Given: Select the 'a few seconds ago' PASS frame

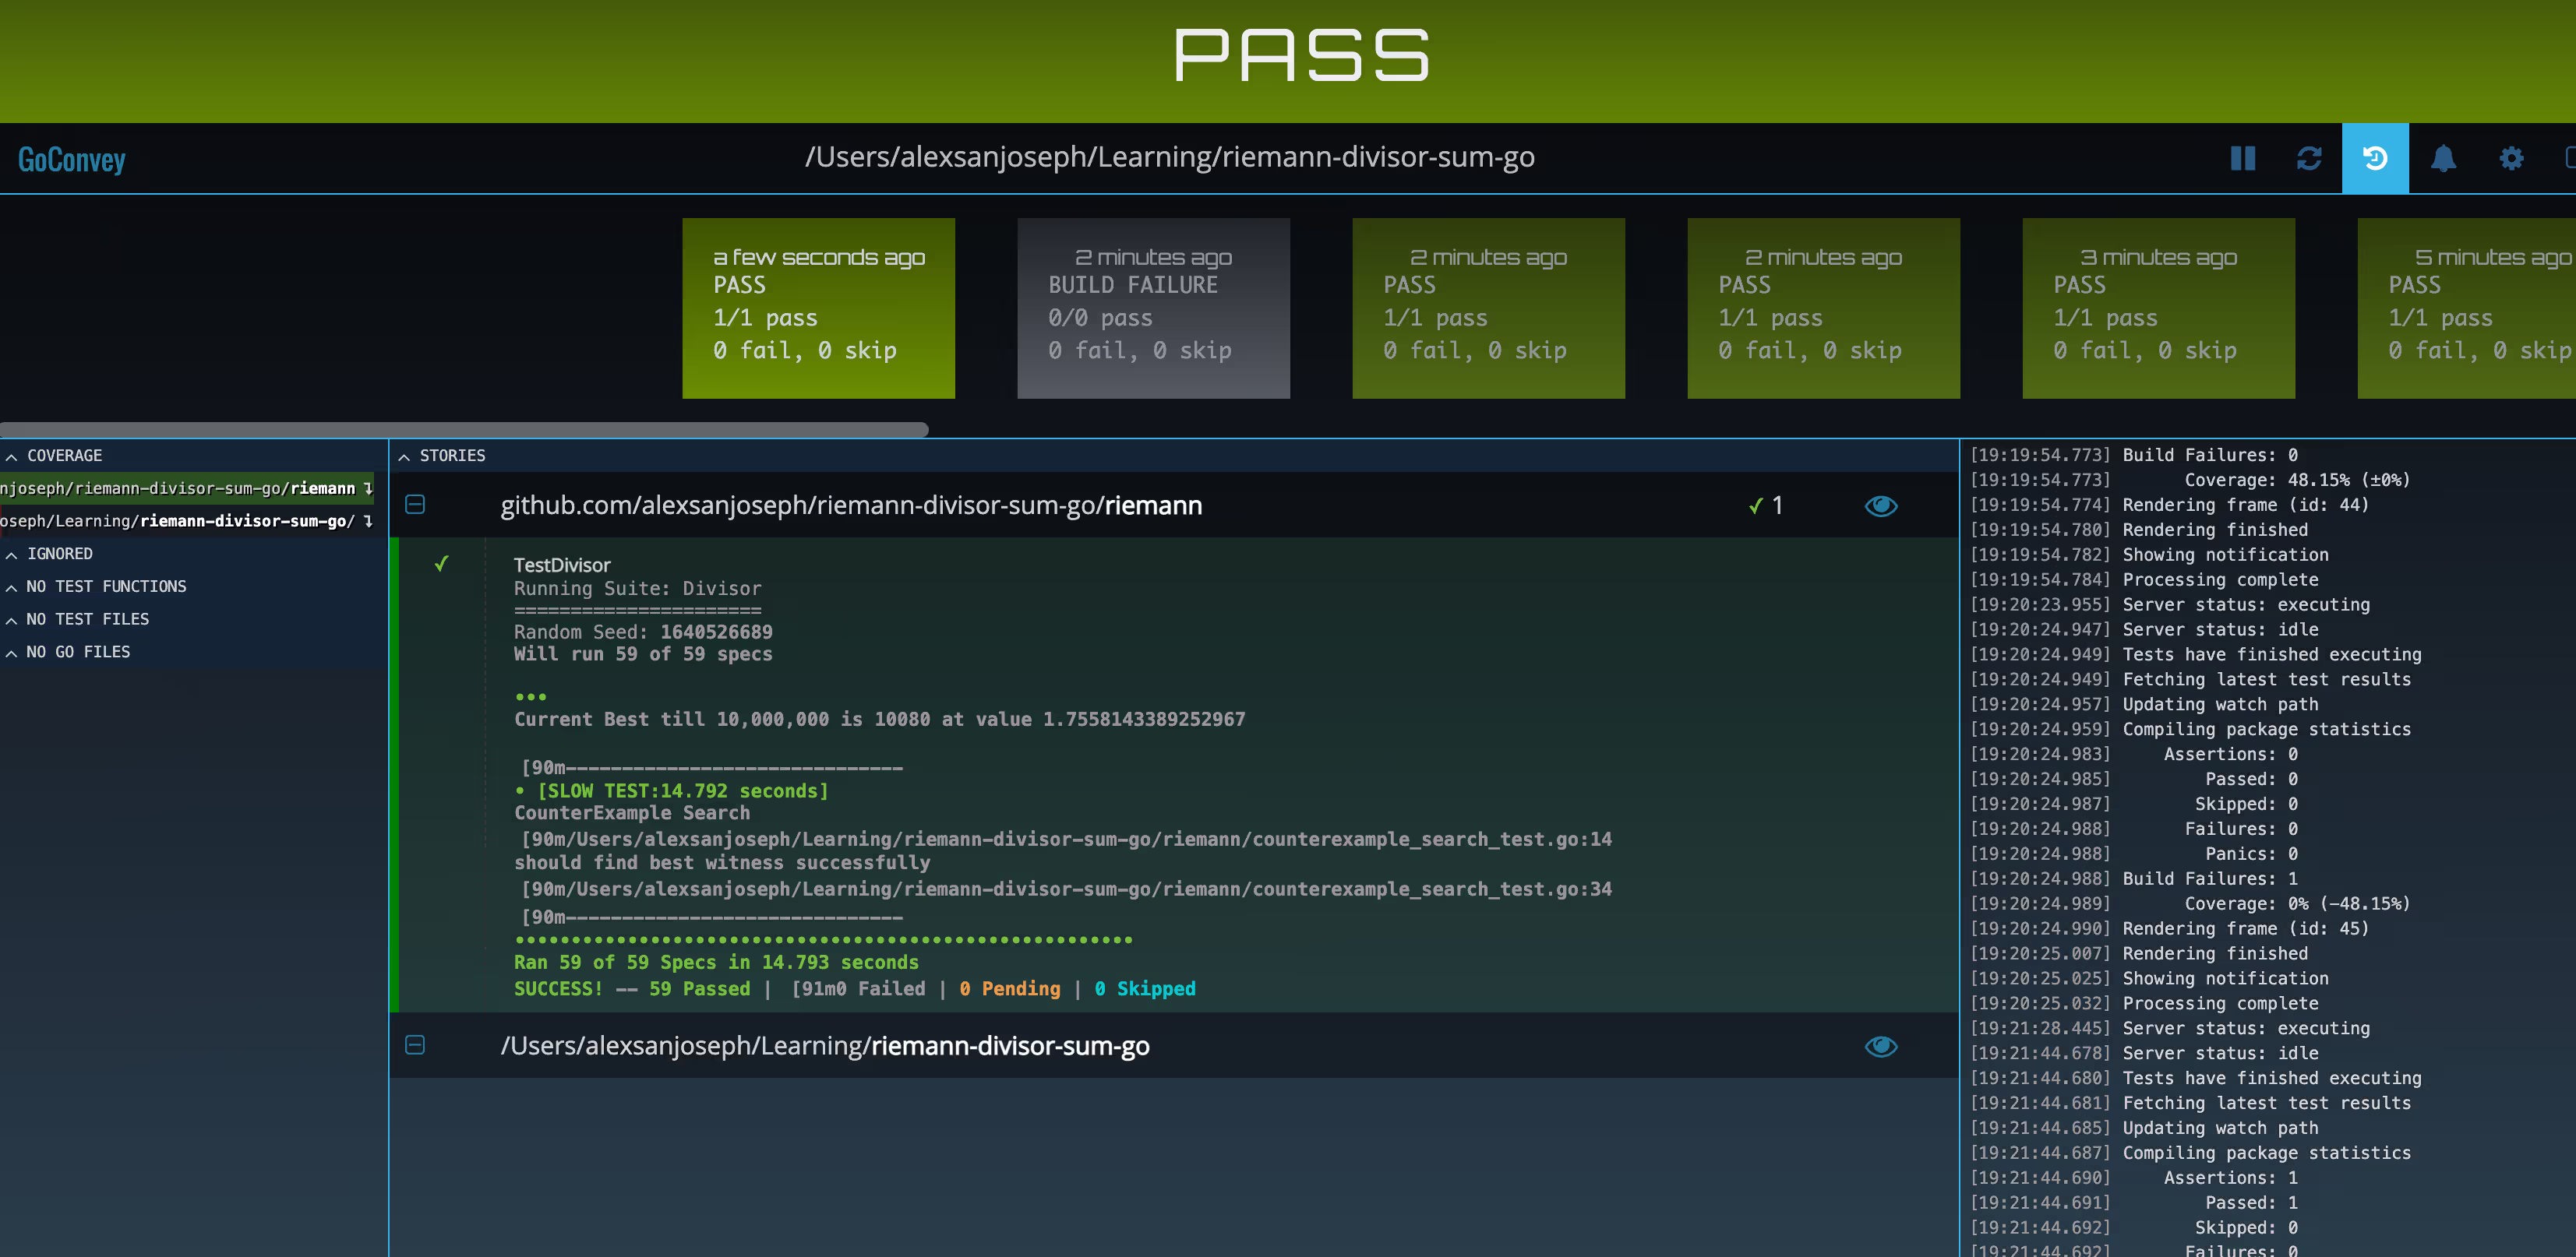Looking at the screenshot, I should pos(818,308).
